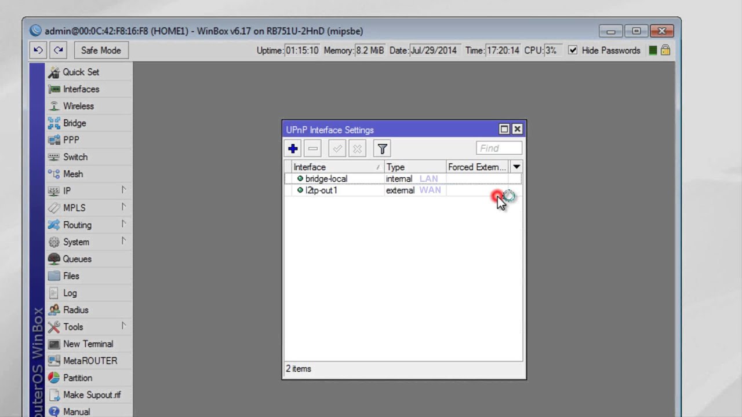Enable Safe Mode
This screenshot has height=417, width=742.
101,50
